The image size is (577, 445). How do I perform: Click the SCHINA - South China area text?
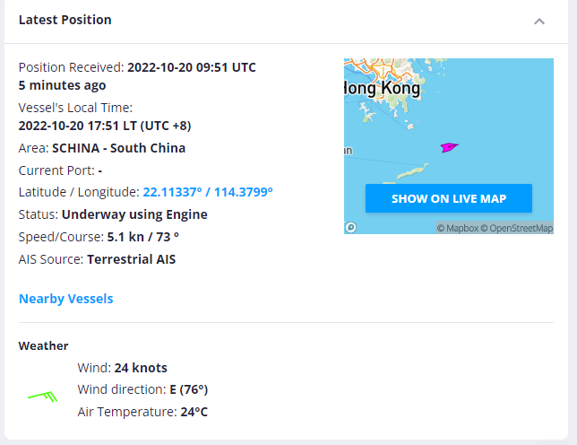(x=119, y=148)
